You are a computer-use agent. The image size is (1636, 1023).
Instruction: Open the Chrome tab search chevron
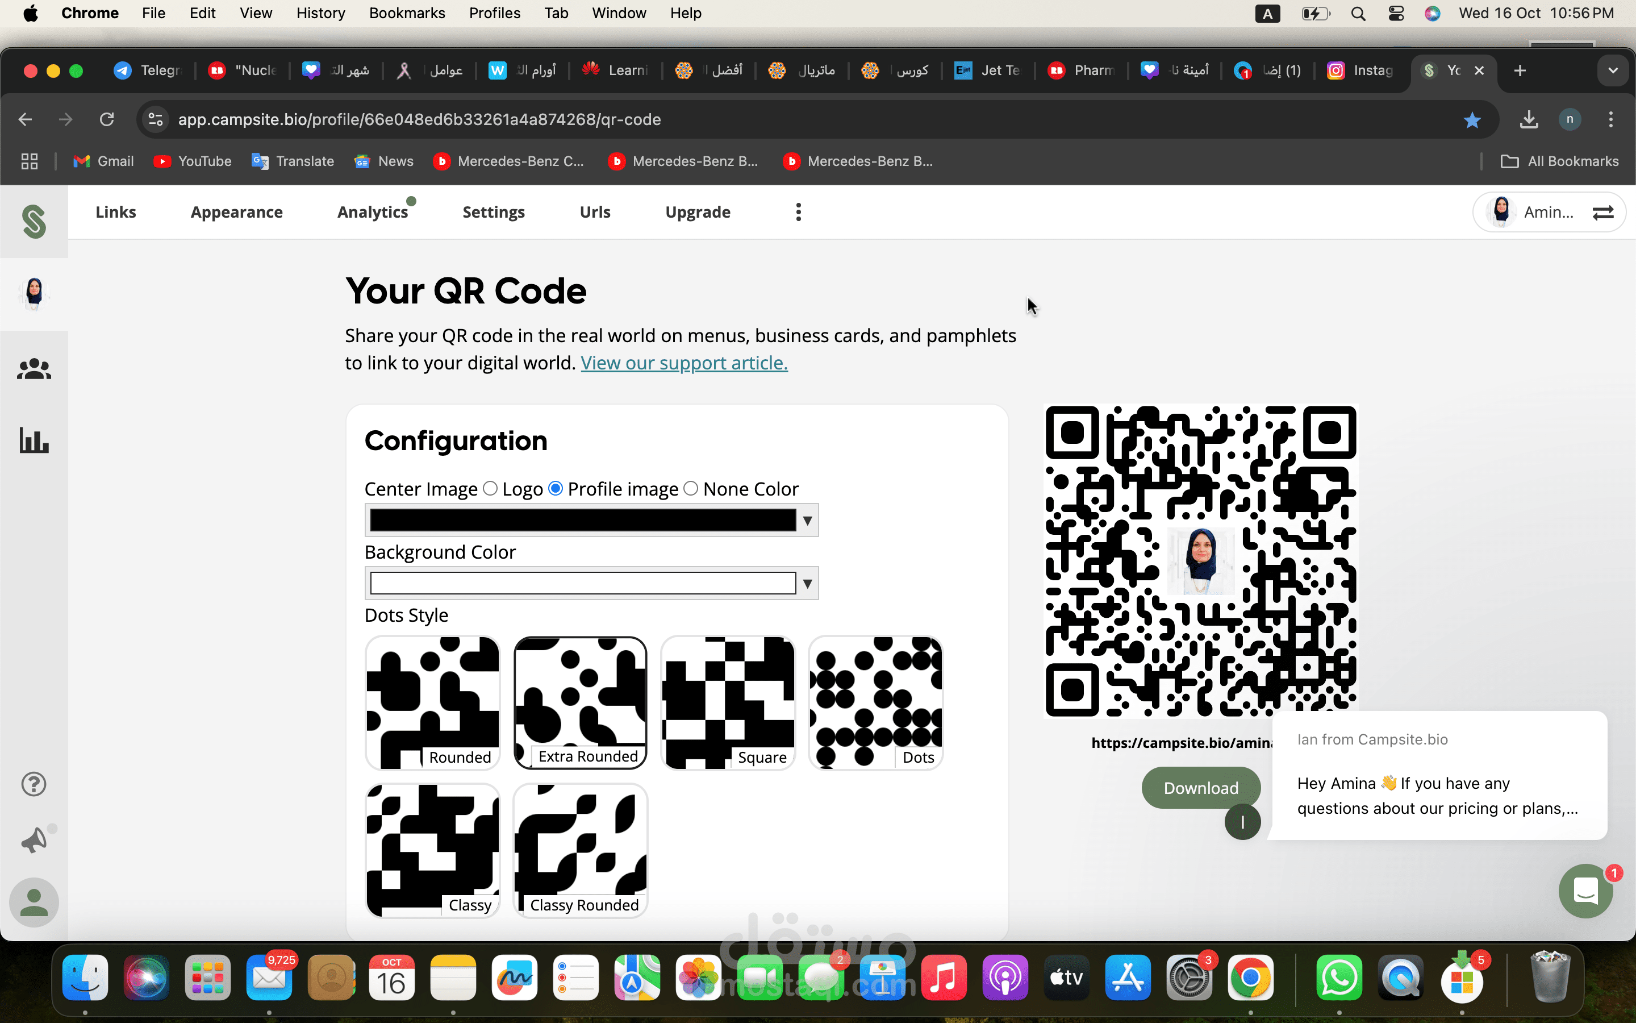pyautogui.click(x=1613, y=70)
